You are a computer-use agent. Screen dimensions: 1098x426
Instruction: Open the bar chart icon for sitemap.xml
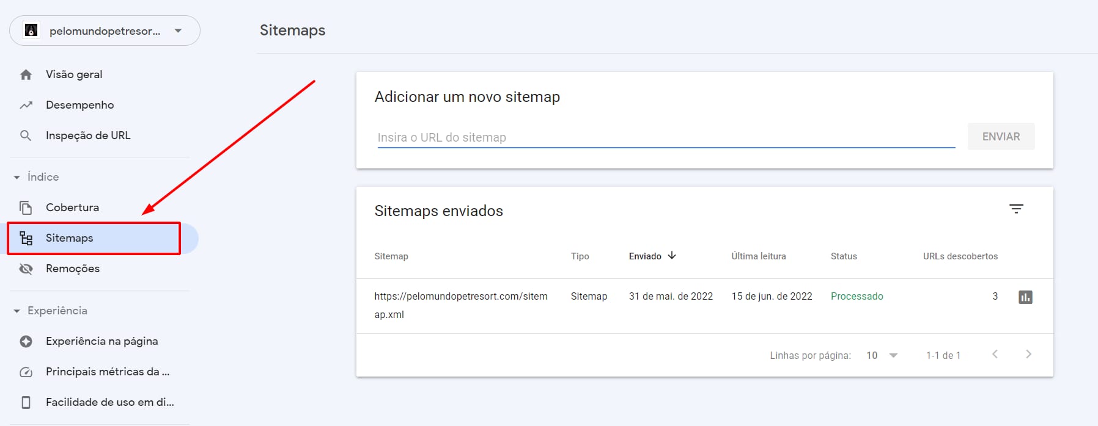pyautogui.click(x=1025, y=297)
